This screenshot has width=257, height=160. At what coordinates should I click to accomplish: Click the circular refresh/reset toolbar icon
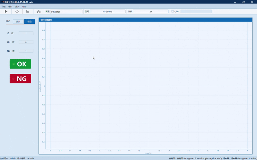click(17, 12)
